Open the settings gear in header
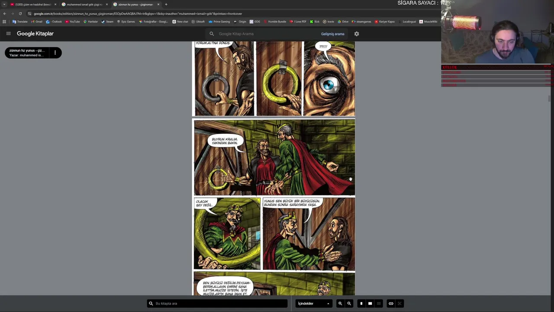The image size is (554, 312). [x=357, y=34]
